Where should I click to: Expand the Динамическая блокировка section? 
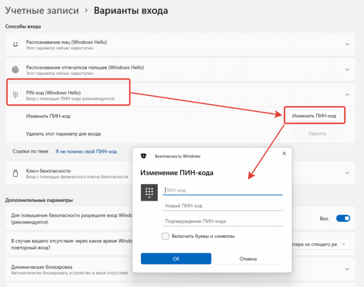(x=347, y=269)
